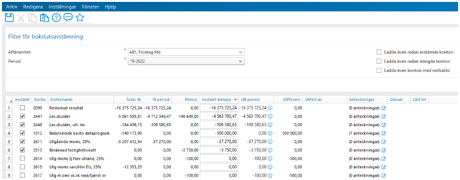
Task: Uncheck Avstämt for account 2448
Action: [22, 125]
